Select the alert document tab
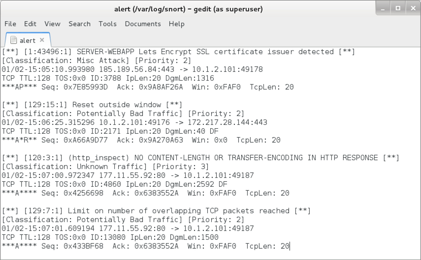This screenshot has height=260, width=421. pyautogui.click(x=28, y=40)
